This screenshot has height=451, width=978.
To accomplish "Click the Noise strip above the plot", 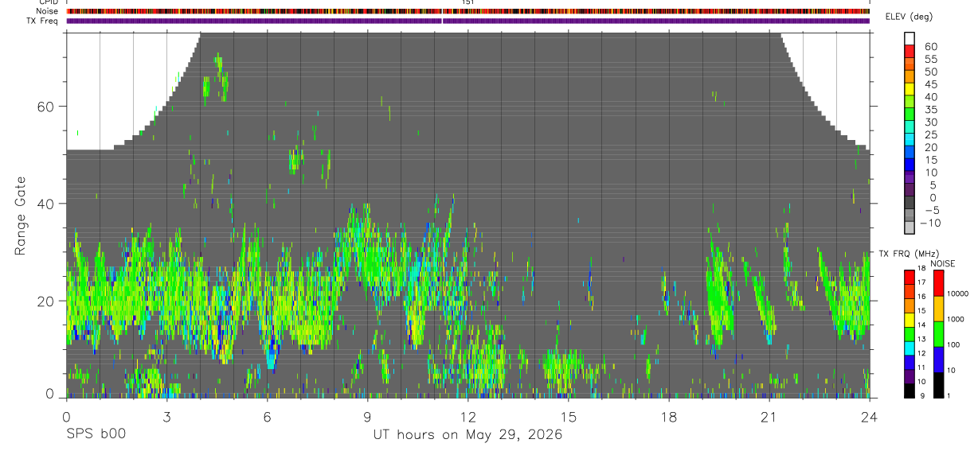I will click(468, 12).
